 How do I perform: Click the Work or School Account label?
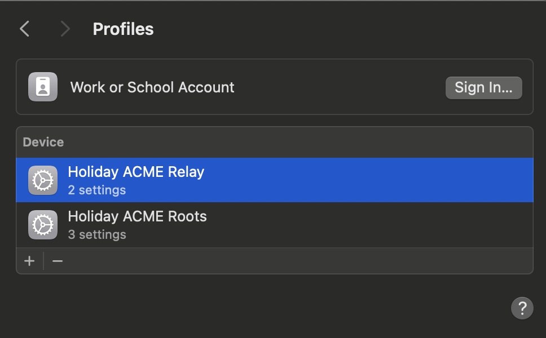click(152, 87)
